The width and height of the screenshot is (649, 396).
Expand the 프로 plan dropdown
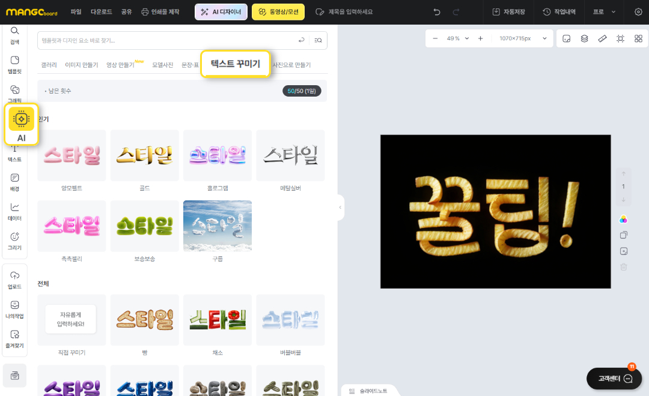[604, 12]
